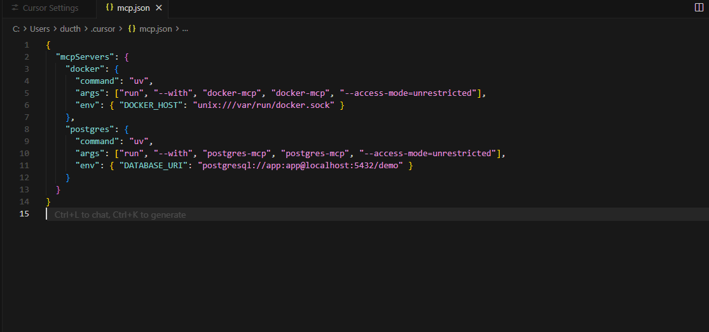
Task: Switch to the Cursor Settings tab
Action: click(50, 8)
